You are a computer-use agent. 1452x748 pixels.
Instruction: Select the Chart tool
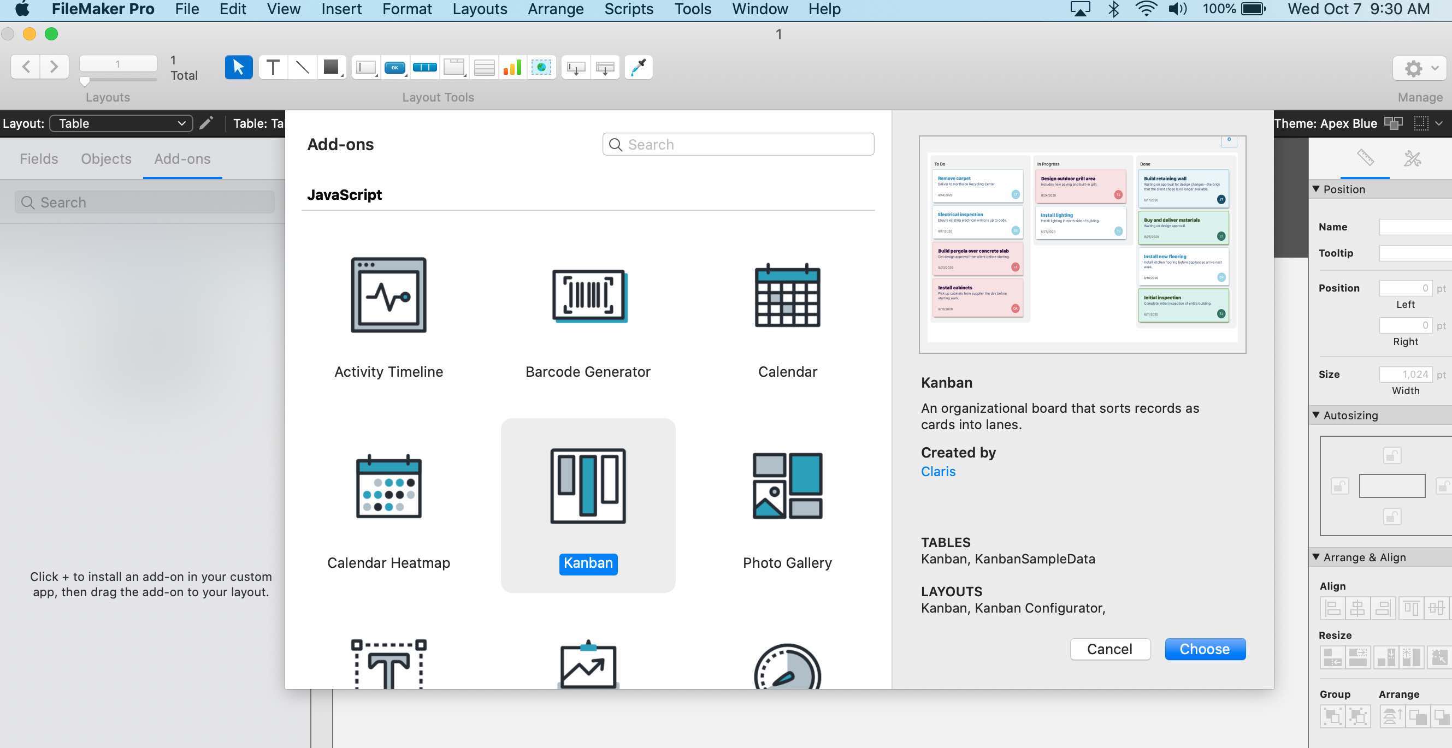(512, 68)
